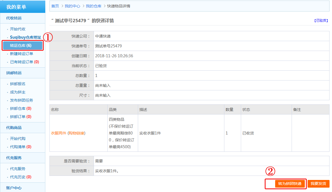Open 发布拼团任务 menu item

(x=21, y=100)
